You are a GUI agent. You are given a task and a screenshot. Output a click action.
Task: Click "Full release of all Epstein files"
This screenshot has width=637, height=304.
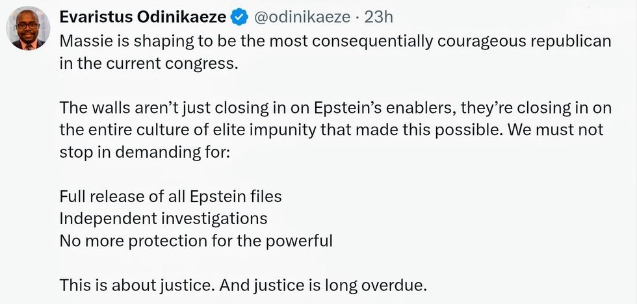point(170,196)
